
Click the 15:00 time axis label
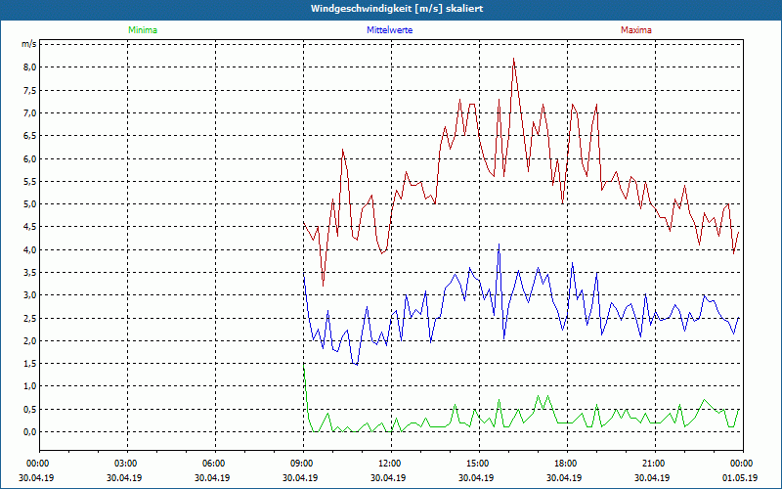[477, 464]
